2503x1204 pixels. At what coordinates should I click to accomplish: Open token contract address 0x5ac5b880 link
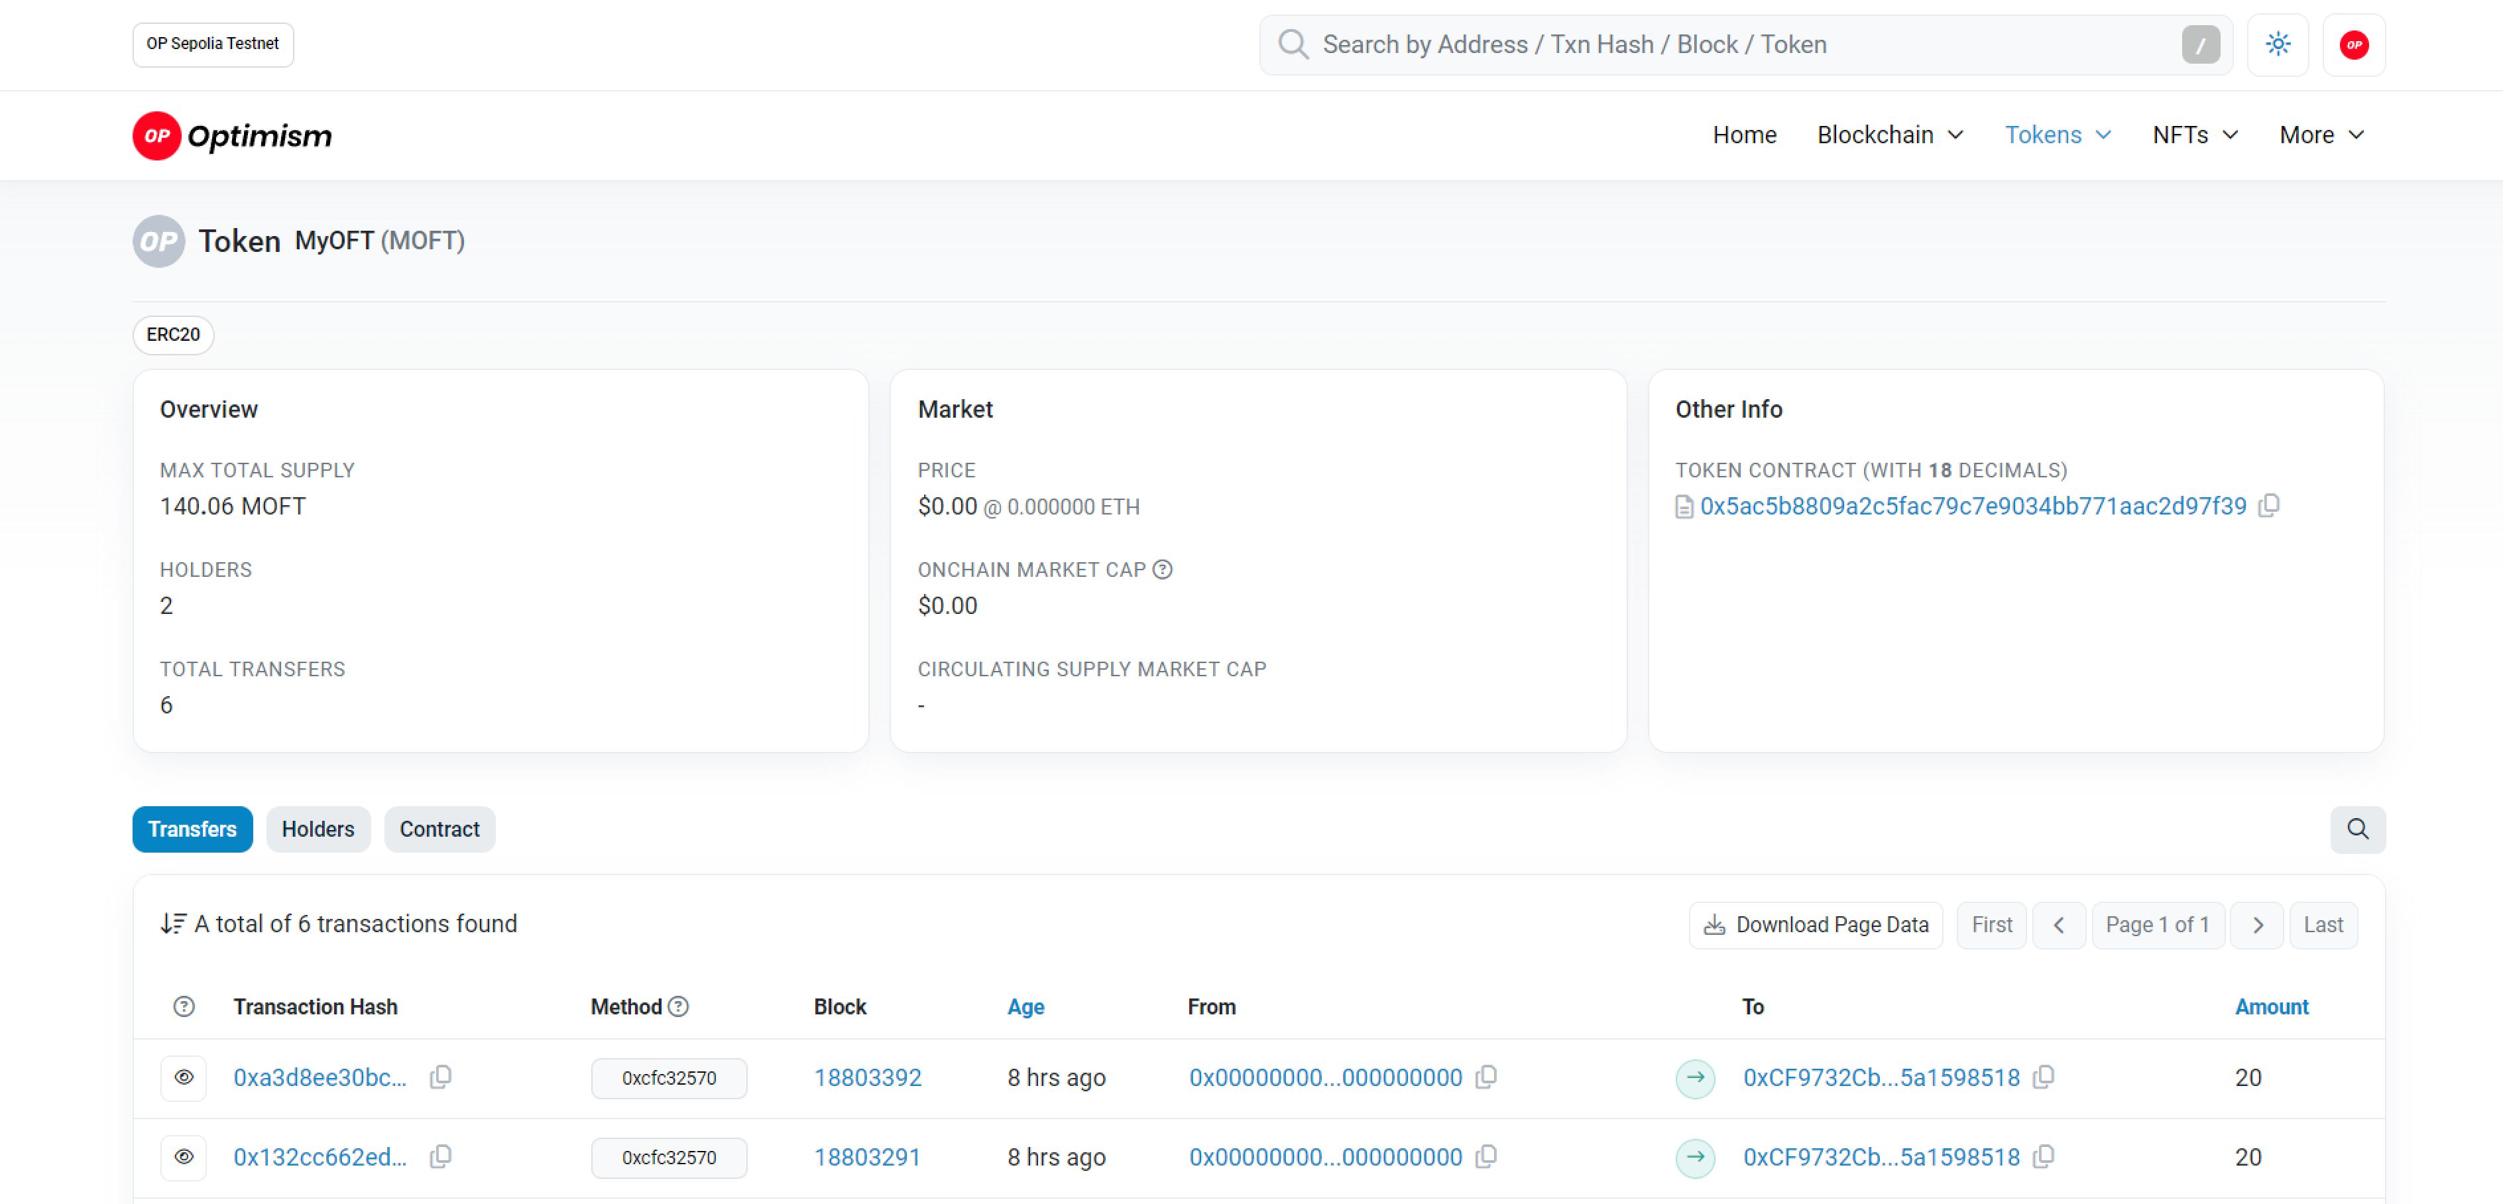[1973, 507]
